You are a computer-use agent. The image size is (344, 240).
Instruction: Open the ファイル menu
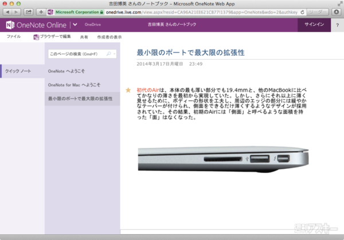coord(14,37)
